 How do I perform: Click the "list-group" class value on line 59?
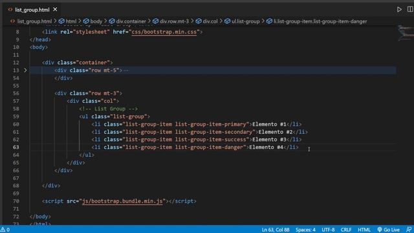(x=129, y=116)
